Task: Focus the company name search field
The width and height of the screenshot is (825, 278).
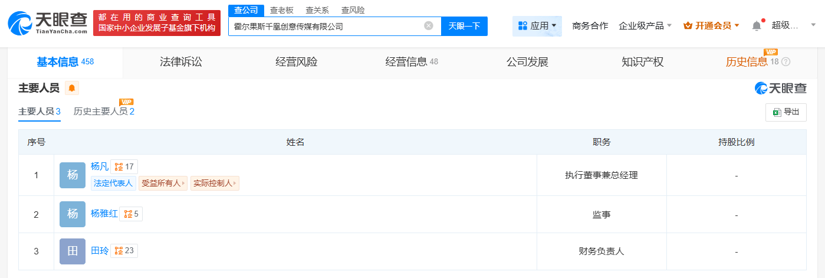Action: click(x=326, y=26)
